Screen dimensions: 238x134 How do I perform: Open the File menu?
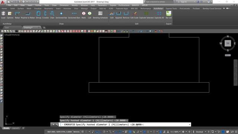(x=9, y=5)
